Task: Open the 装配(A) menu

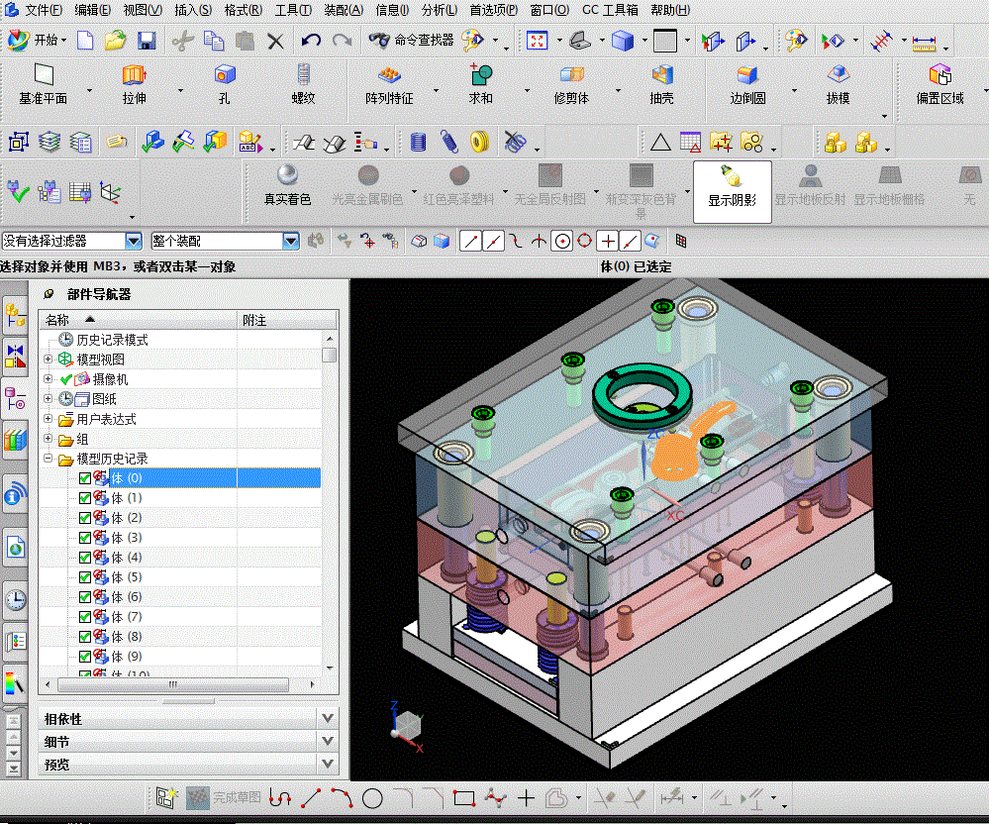Action: pyautogui.click(x=344, y=10)
